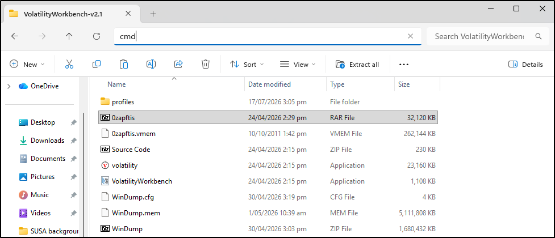Image resolution: width=555 pixels, height=238 pixels.
Task: Click the search magnifier icon
Action: click(539, 36)
